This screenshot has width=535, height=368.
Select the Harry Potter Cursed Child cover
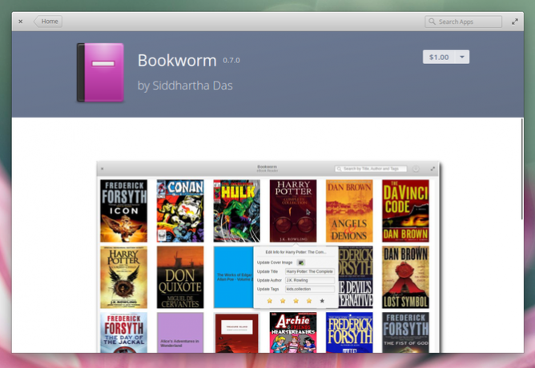click(x=124, y=277)
